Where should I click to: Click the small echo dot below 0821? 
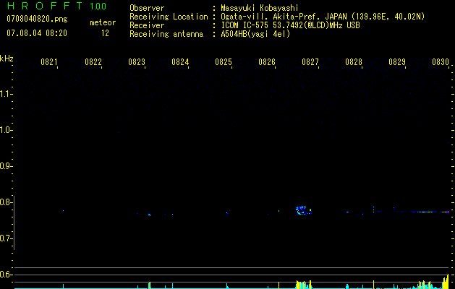pos(63,211)
